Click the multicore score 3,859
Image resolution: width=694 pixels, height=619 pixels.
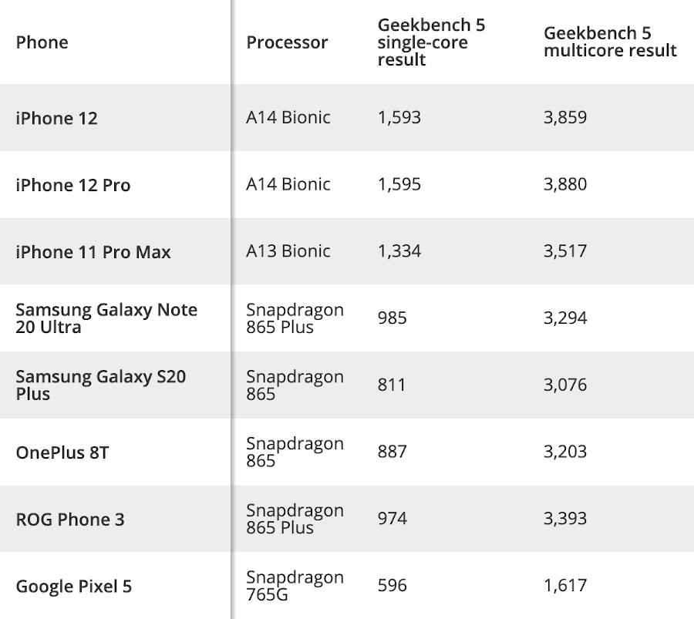tap(564, 117)
